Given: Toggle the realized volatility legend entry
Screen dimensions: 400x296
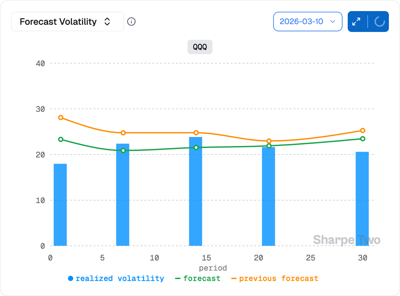Looking at the screenshot, I should (x=116, y=278).
